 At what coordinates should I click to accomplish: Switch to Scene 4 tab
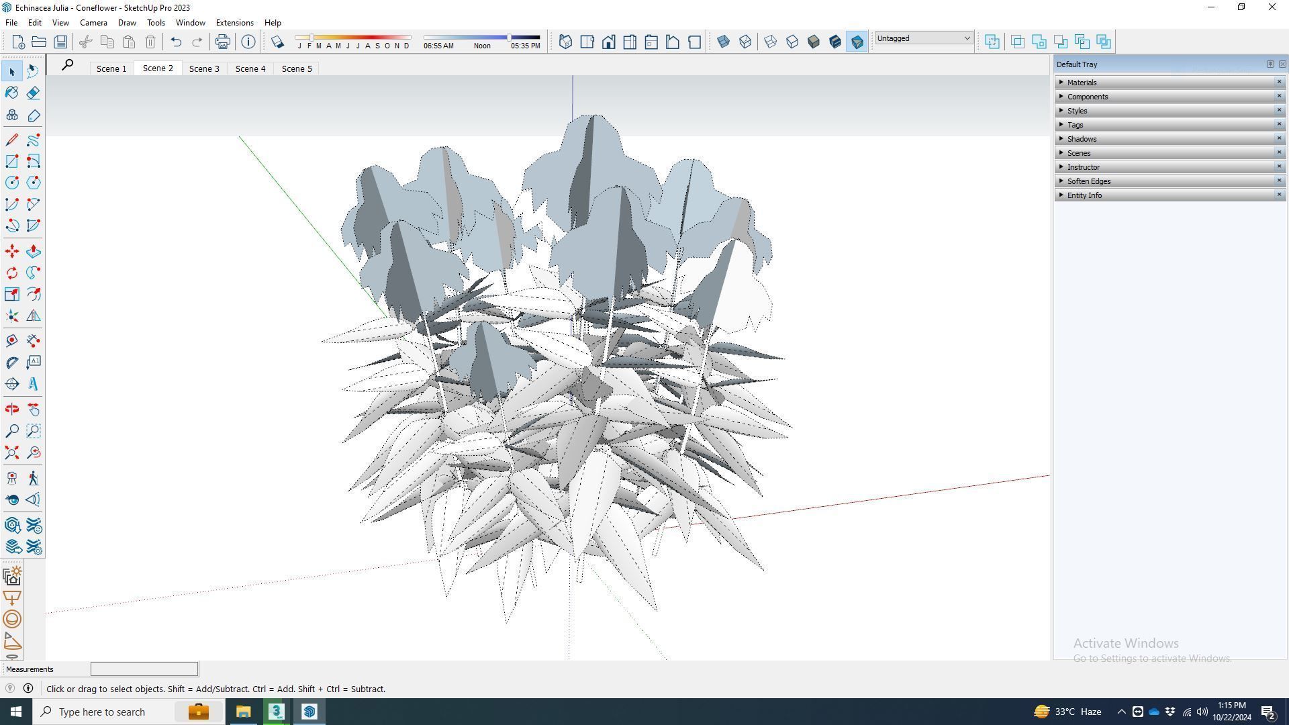coord(250,68)
